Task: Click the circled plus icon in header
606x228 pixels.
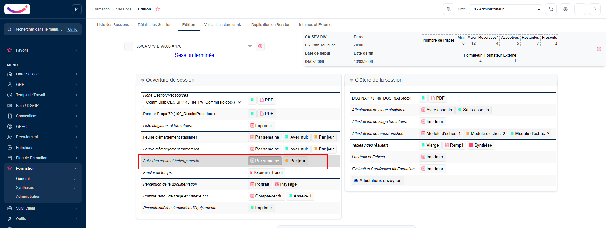Action: click(x=565, y=9)
